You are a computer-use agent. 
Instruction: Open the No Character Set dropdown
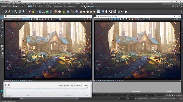pyautogui.click(x=143, y=99)
